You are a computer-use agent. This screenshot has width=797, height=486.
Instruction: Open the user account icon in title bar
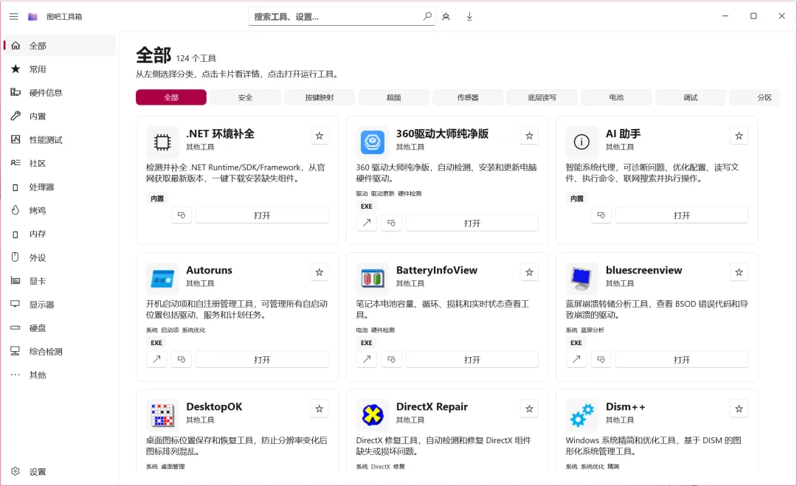(446, 16)
